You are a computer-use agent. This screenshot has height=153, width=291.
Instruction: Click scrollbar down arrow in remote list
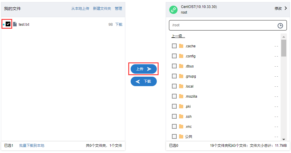coord(284,139)
